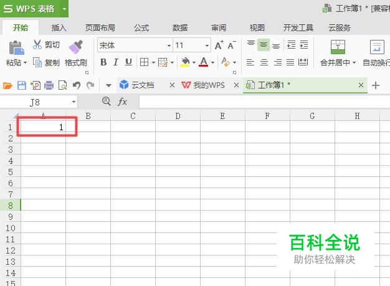Click the Merge and Center (合并居中) icon
The width and height of the screenshot is (390, 286).
[338, 47]
